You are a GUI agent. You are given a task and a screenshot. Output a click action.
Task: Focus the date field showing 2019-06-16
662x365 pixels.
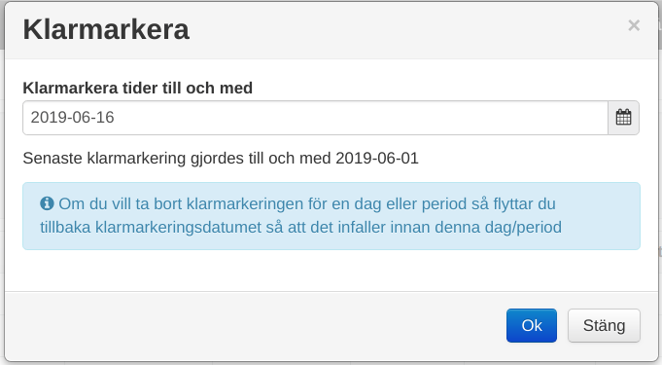click(x=315, y=118)
